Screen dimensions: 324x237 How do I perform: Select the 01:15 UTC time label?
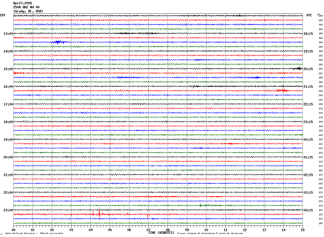pyautogui.click(x=308, y=157)
